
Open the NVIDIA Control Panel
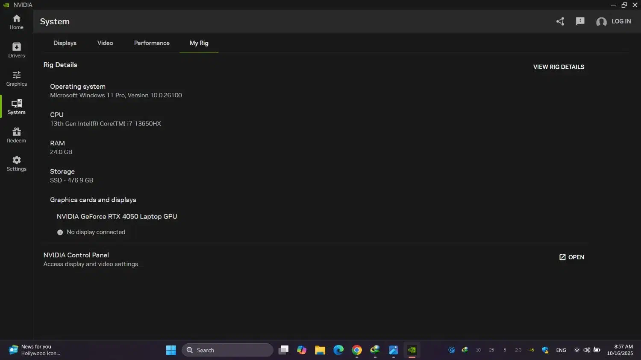pos(571,257)
